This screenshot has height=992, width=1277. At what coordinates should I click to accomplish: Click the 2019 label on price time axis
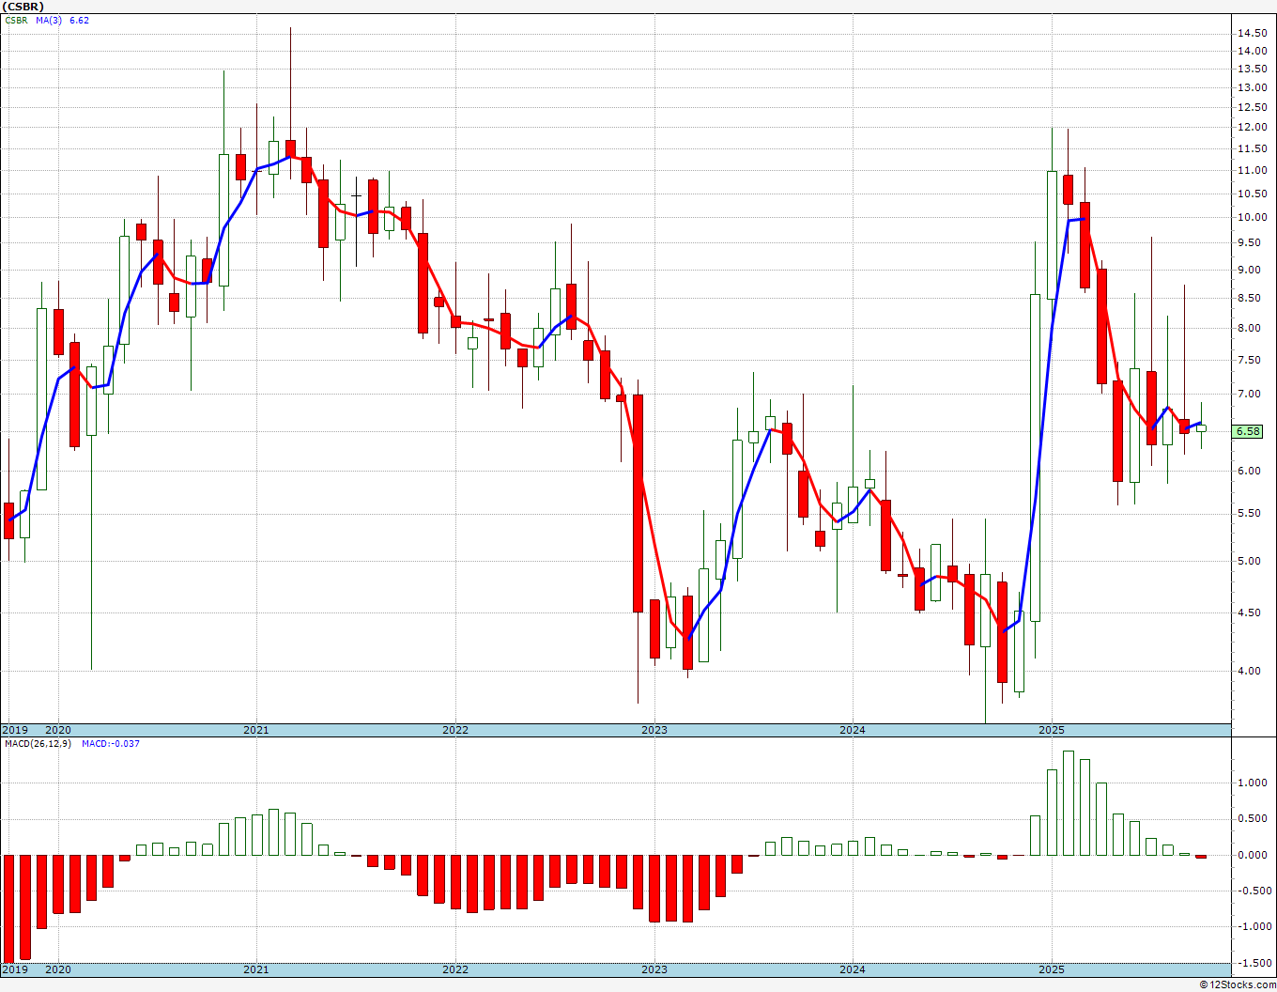14,730
